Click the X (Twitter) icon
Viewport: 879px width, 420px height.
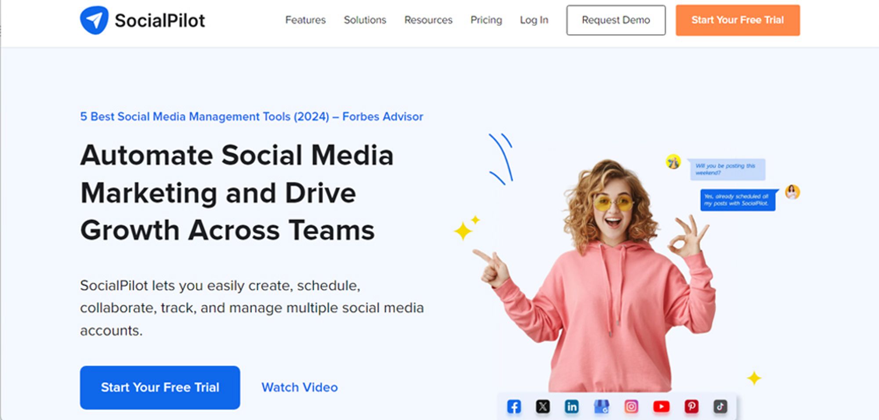click(543, 406)
